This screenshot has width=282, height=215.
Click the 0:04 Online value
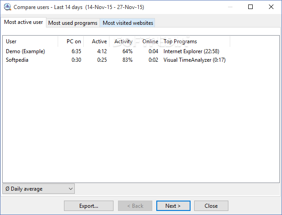(153, 51)
